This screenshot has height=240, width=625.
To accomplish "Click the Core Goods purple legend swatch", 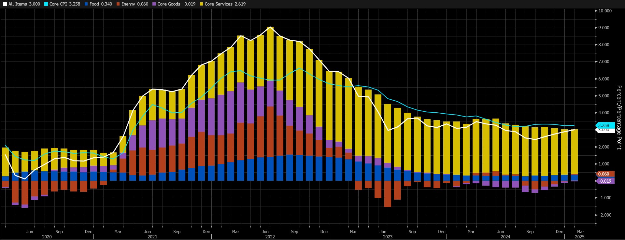I will [154, 4].
